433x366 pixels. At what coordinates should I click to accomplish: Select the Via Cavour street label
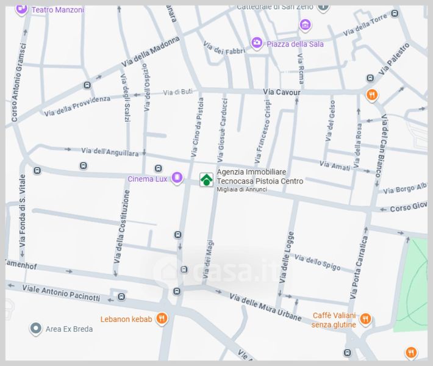click(x=281, y=92)
